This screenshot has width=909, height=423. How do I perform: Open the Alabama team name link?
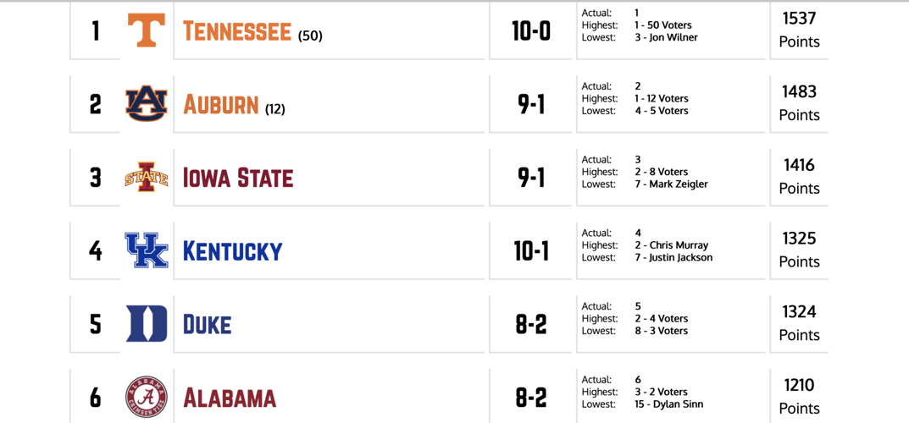coord(230,398)
